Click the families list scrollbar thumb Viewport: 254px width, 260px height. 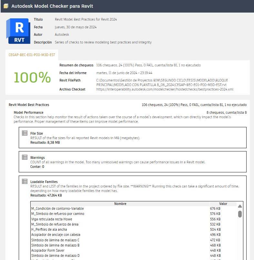tap(240, 214)
